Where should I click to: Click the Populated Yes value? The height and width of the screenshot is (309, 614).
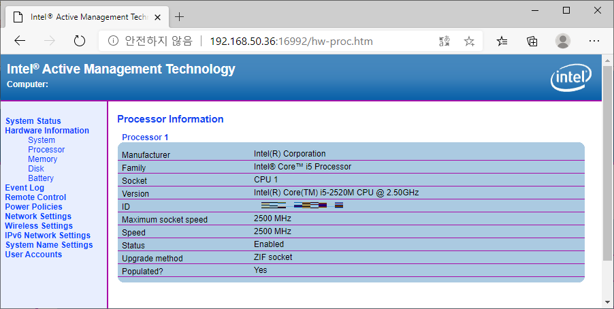click(261, 270)
